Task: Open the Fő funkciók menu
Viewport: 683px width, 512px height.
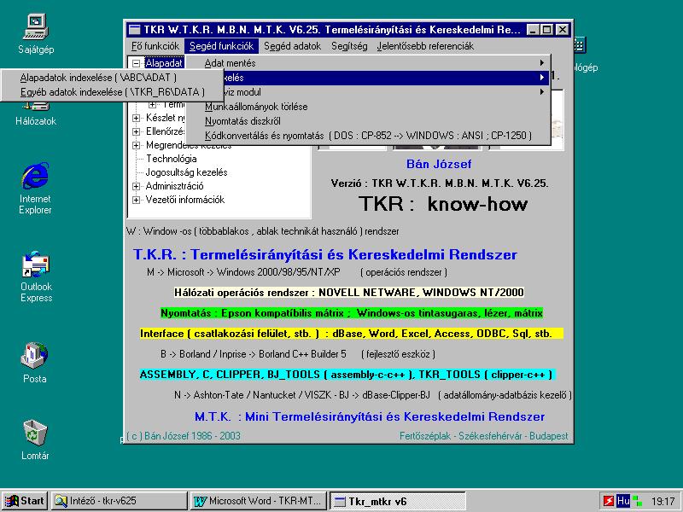Action: tap(155, 46)
